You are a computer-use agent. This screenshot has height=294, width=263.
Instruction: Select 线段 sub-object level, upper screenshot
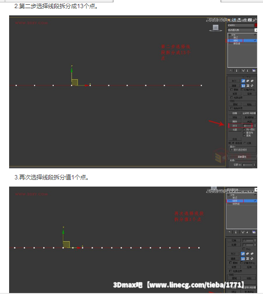tap(236, 40)
